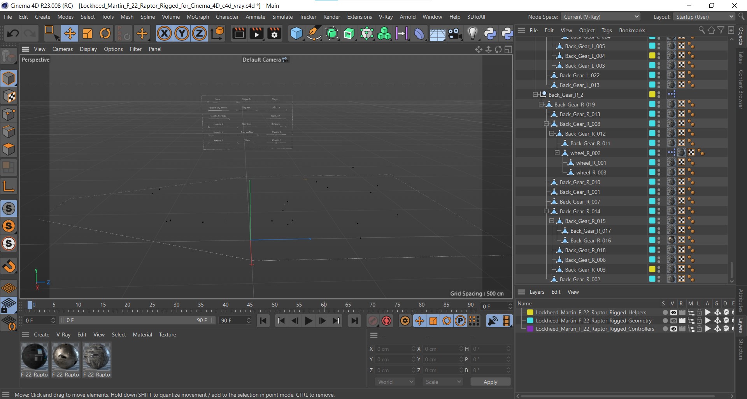Collapse the wheel_R_002 node
This screenshot has height=399, width=747.
tap(557, 153)
